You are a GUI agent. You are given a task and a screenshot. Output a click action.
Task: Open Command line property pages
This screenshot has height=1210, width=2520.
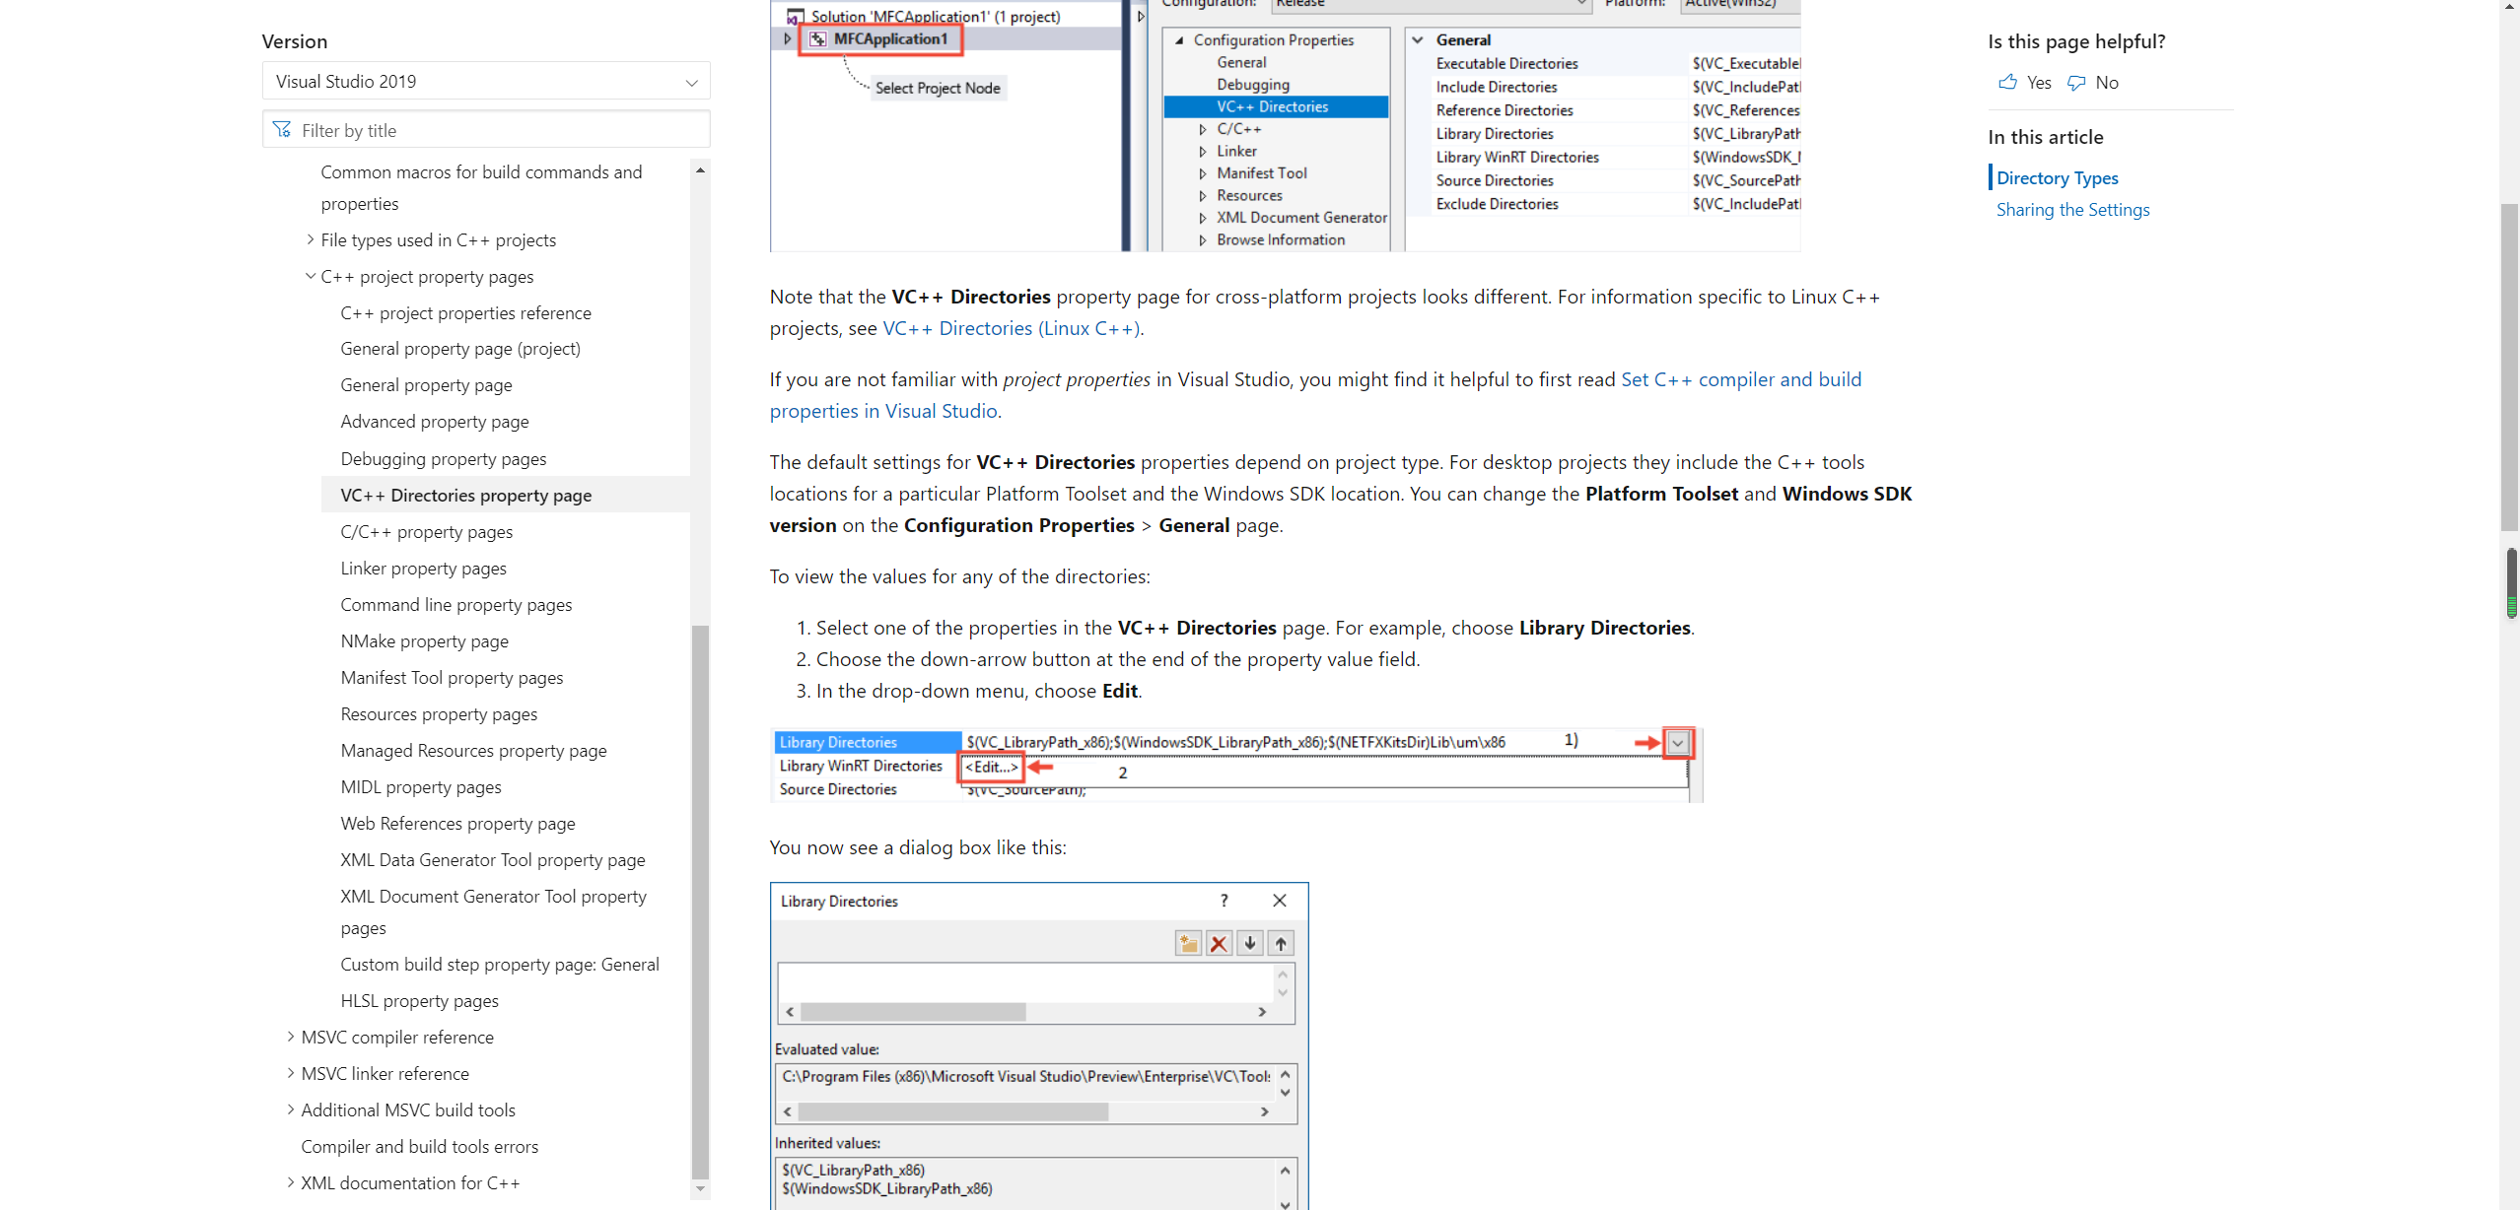(456, 605)
